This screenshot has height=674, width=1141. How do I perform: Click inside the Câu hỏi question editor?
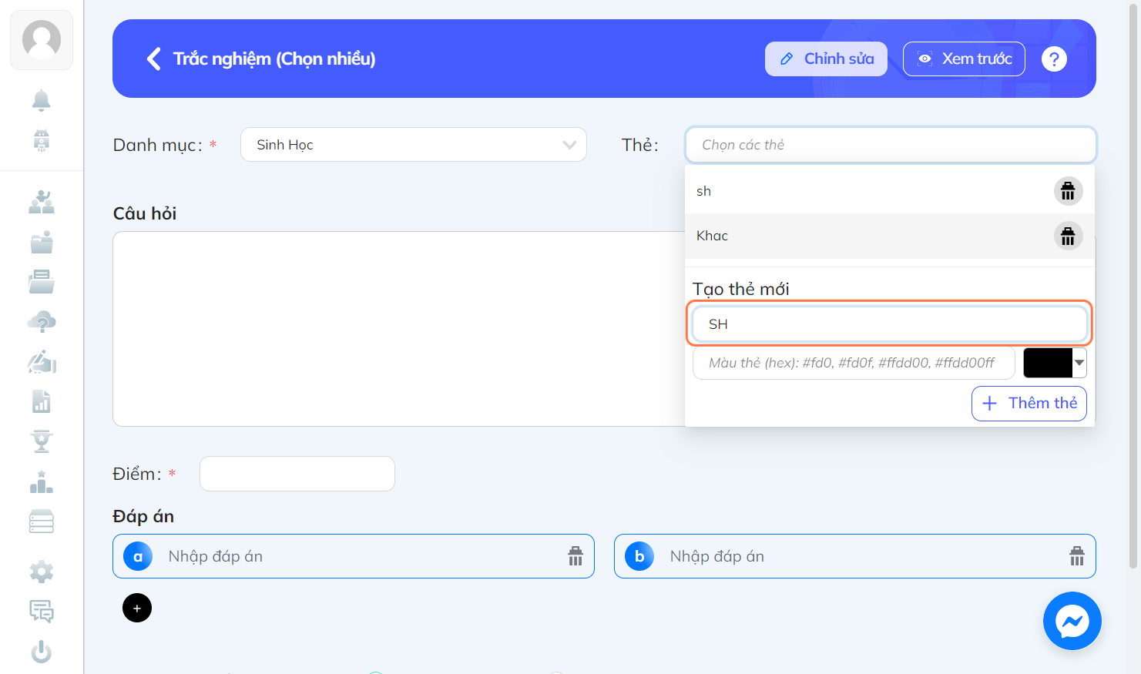398,329
